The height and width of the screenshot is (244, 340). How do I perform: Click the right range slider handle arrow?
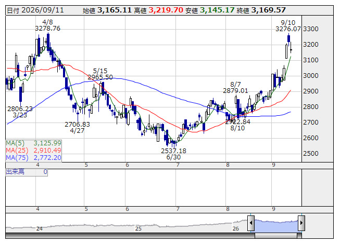301,223
